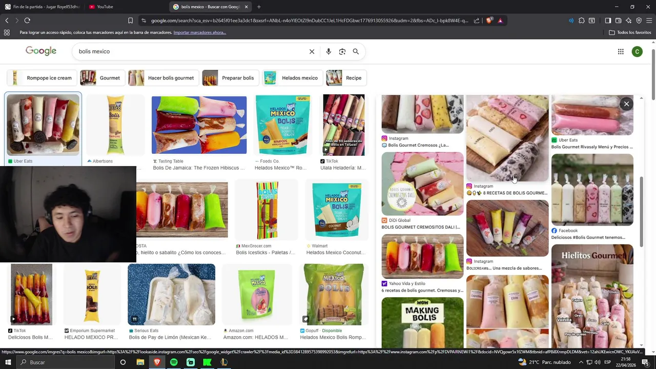The width and height of the screenshot is (656, 369).
Task: Open League of Legends taskbar icon
Action: (x=224, y=362)
